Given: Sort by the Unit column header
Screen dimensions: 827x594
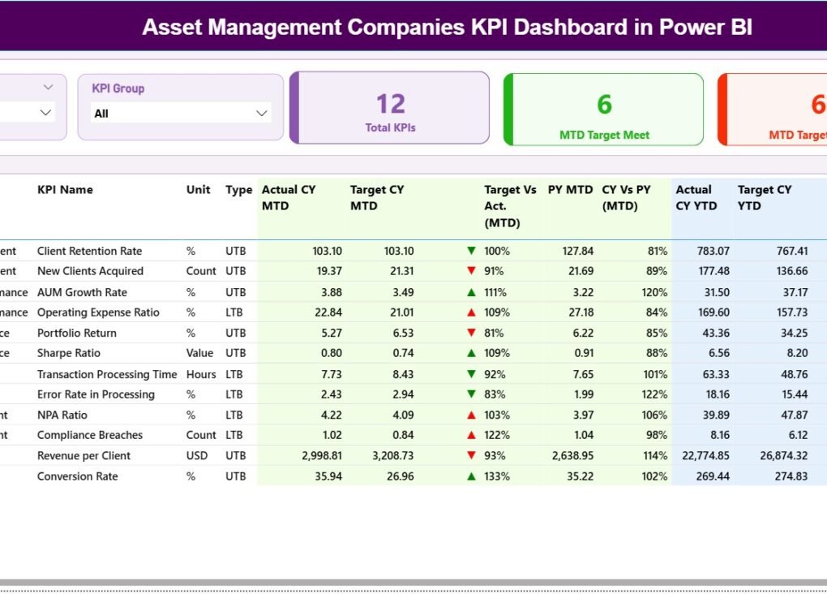Looking at the screenshot, I should 199,190.
